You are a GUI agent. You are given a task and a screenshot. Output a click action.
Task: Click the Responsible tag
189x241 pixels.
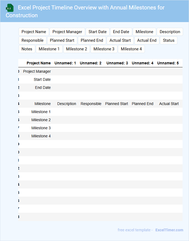32,40
